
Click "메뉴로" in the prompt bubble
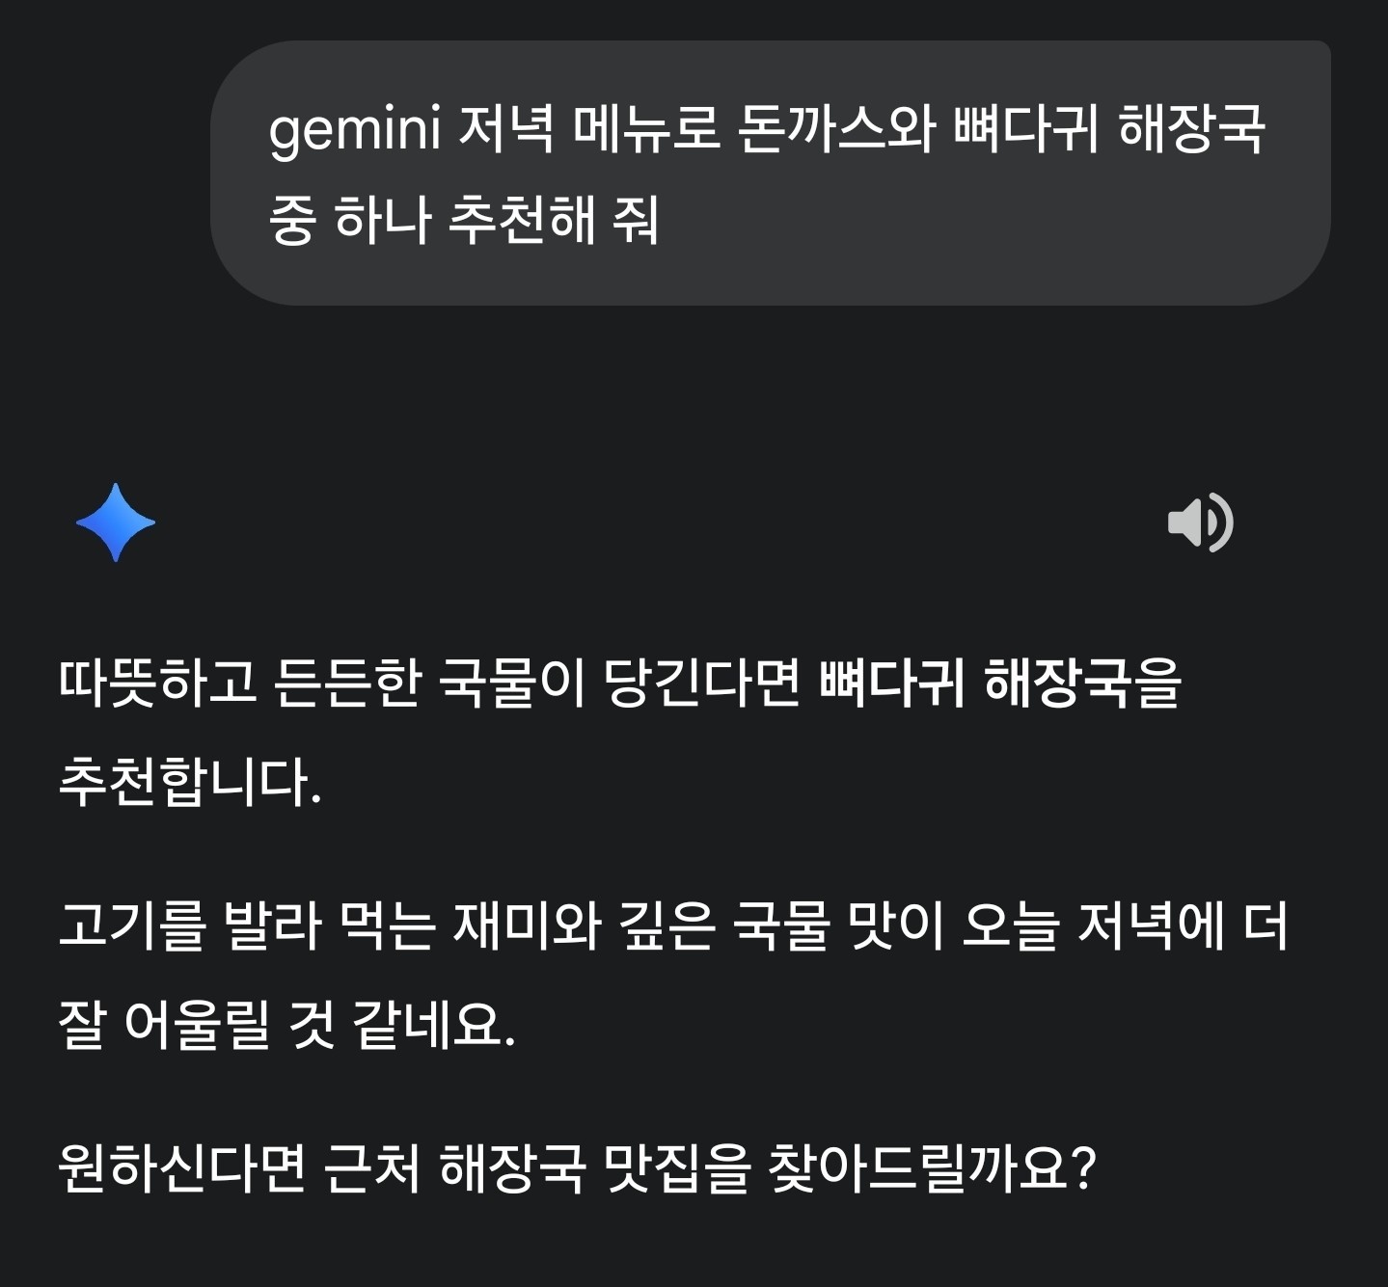(x=646, y=129)
